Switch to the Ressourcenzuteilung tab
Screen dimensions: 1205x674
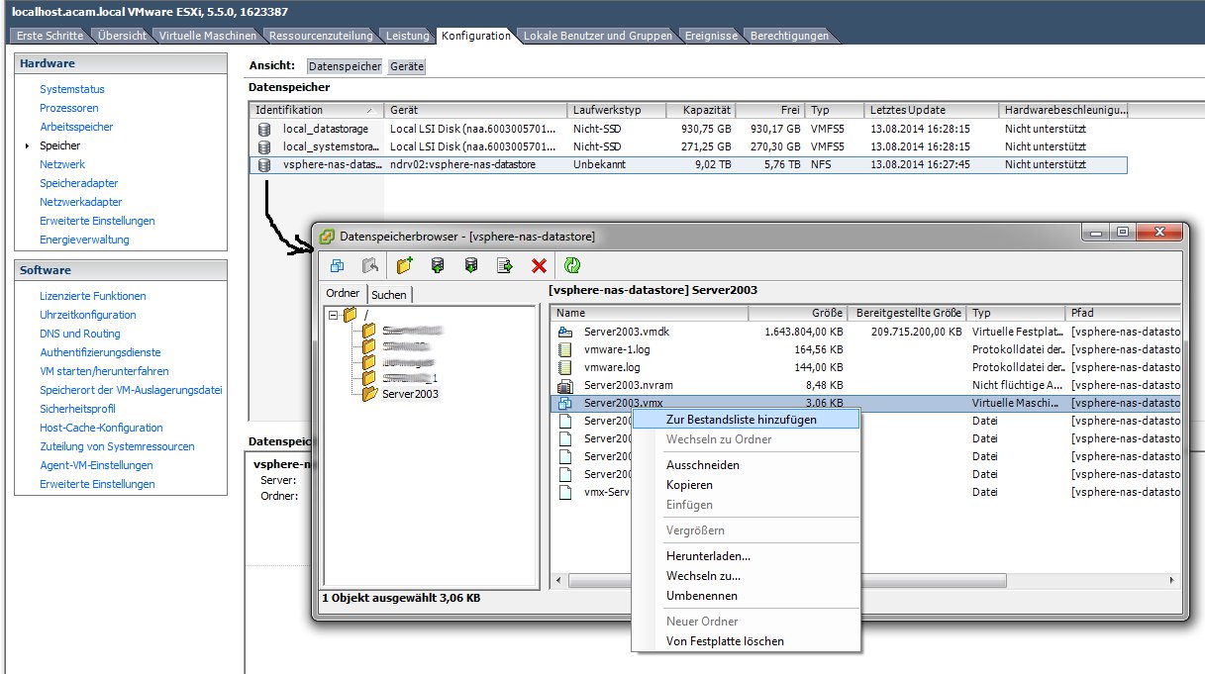point(321,36)
